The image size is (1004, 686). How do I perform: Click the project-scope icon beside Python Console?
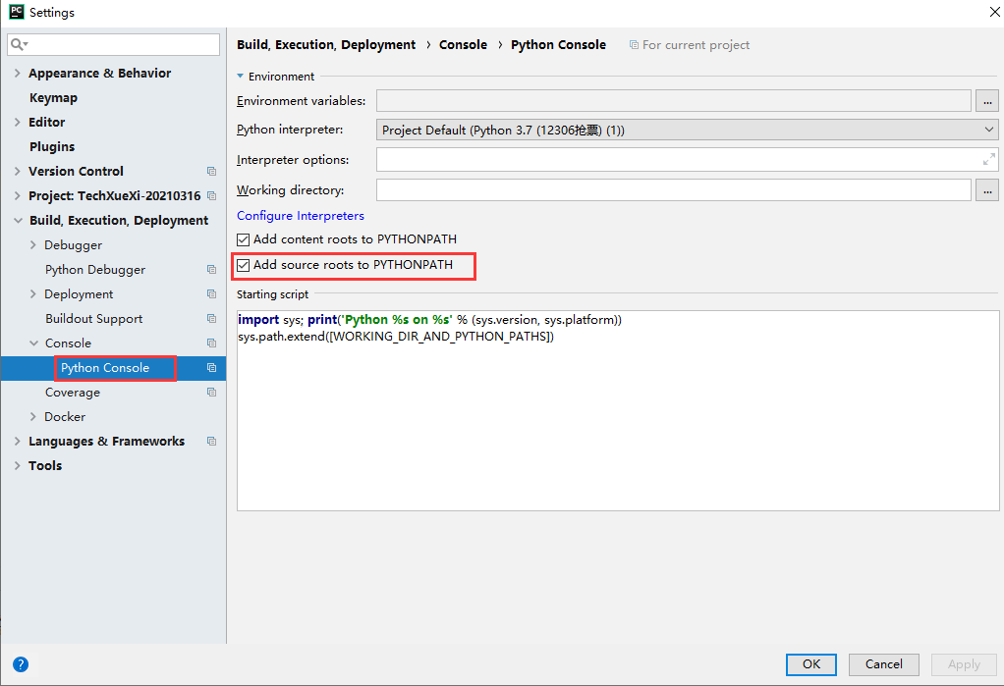click(211, 368)
